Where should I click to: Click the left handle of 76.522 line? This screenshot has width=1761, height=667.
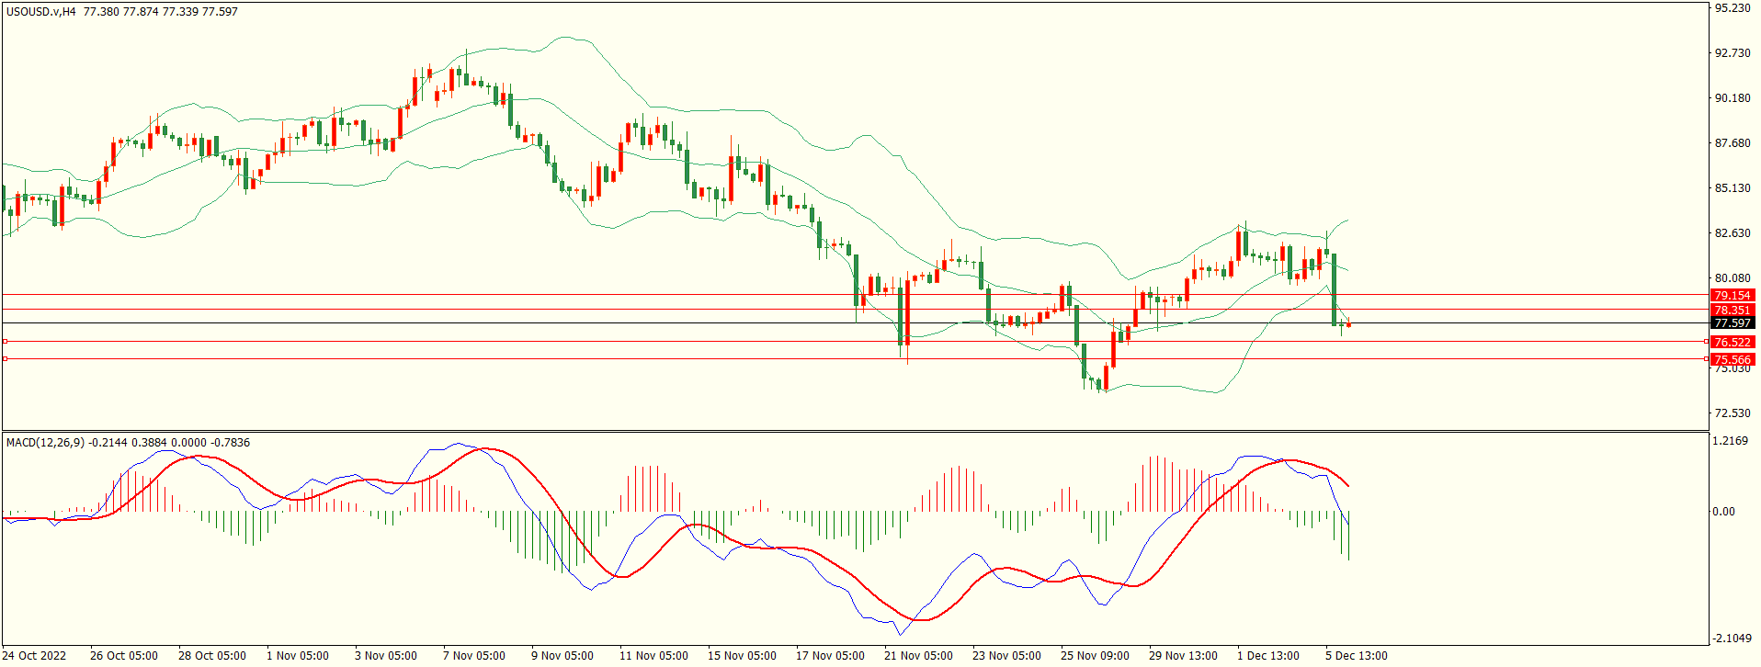click(6, 342)
